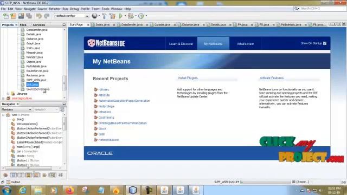The image size is (347, 195).
Task: Click the search magnifier icon
Action: tap(296, 9)
